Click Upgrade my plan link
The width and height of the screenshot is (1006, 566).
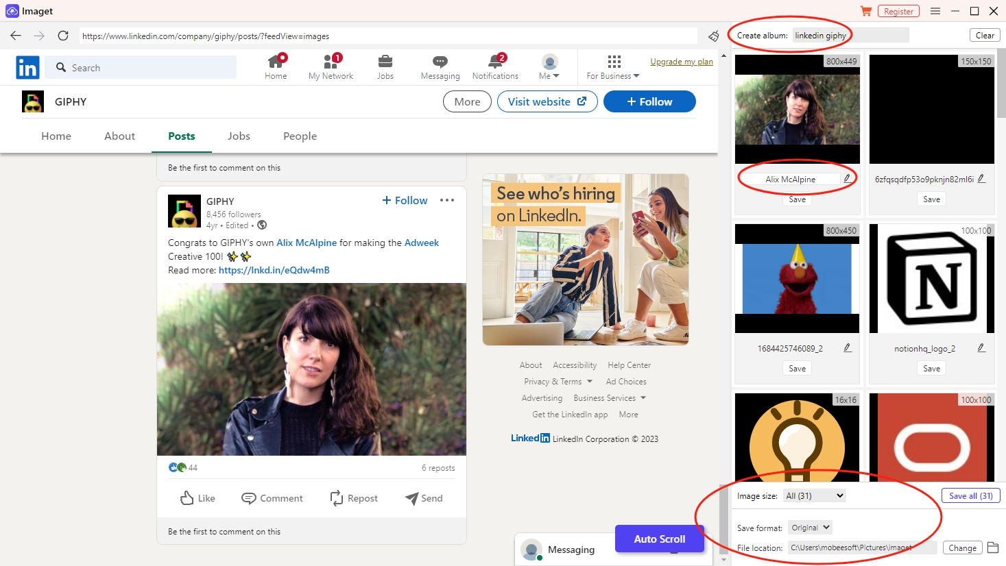click(682, 61)
